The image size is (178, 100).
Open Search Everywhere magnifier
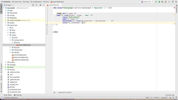[x=176, y=2]
